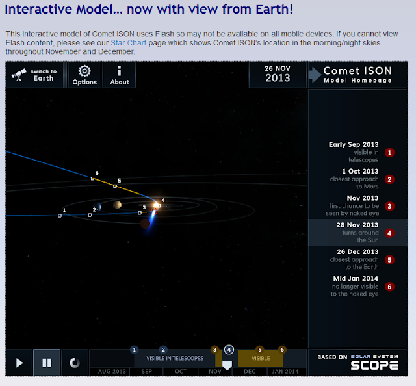Click the VISIBLE IN TELESCOPES timeline segment
Viewport: 416px width, 386px height.
tap(175, 358)
